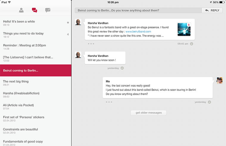Open 'Hello! It's been a while' conversation
The width and height of the screenshot is (226, 146).
tap(36, 23)
